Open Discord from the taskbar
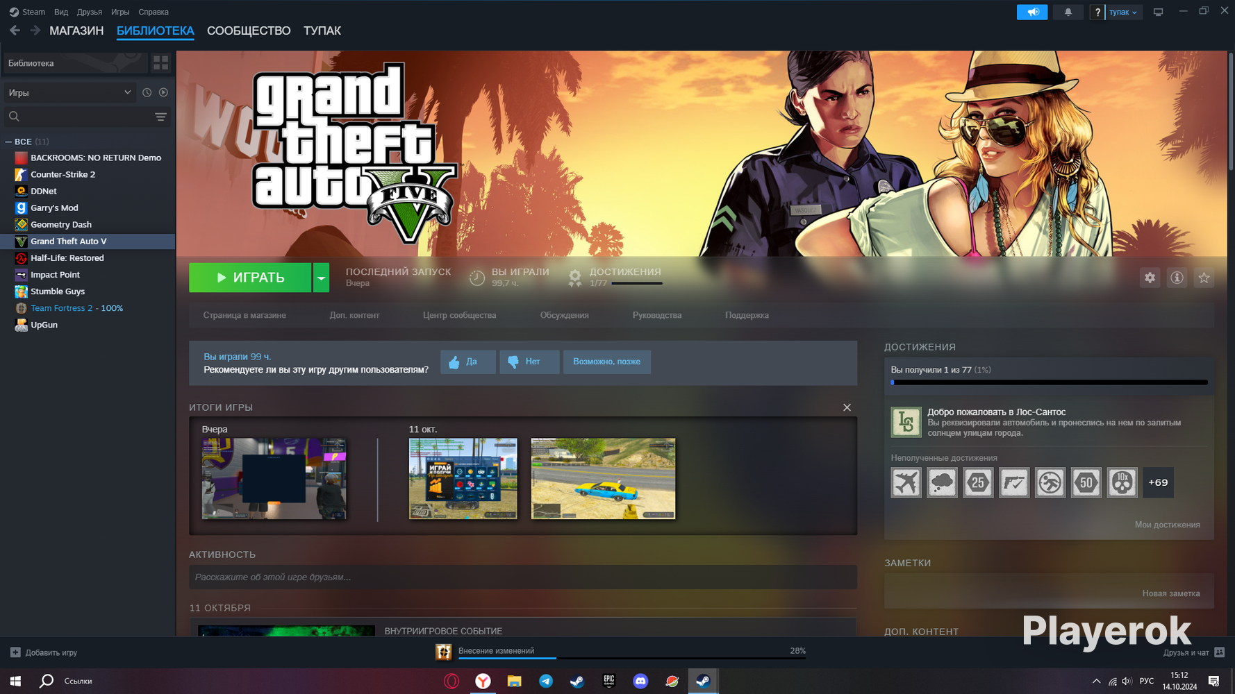This screenshot has height=694, width=1235. (x=640, y=681)
